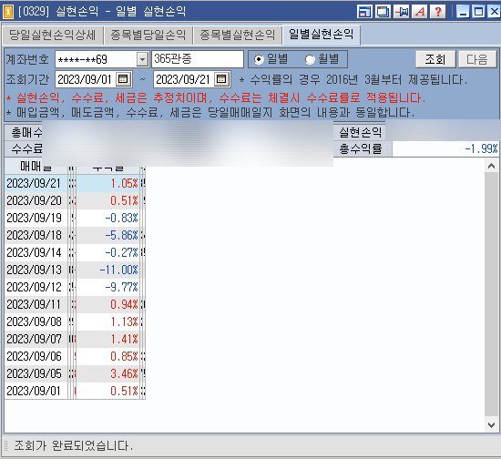Click the screen layout icon in title bar

click(364, 12)
